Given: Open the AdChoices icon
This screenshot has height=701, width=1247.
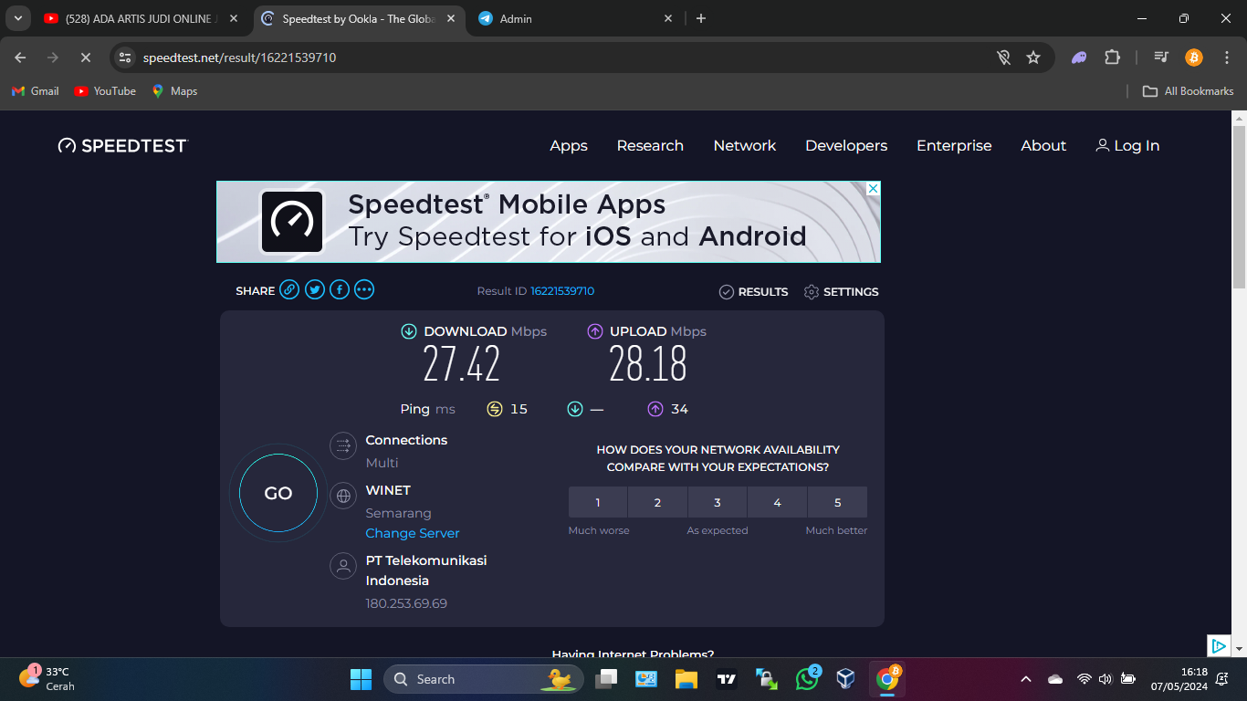Looking at the screenshot, I should [x=1219, y=646].
